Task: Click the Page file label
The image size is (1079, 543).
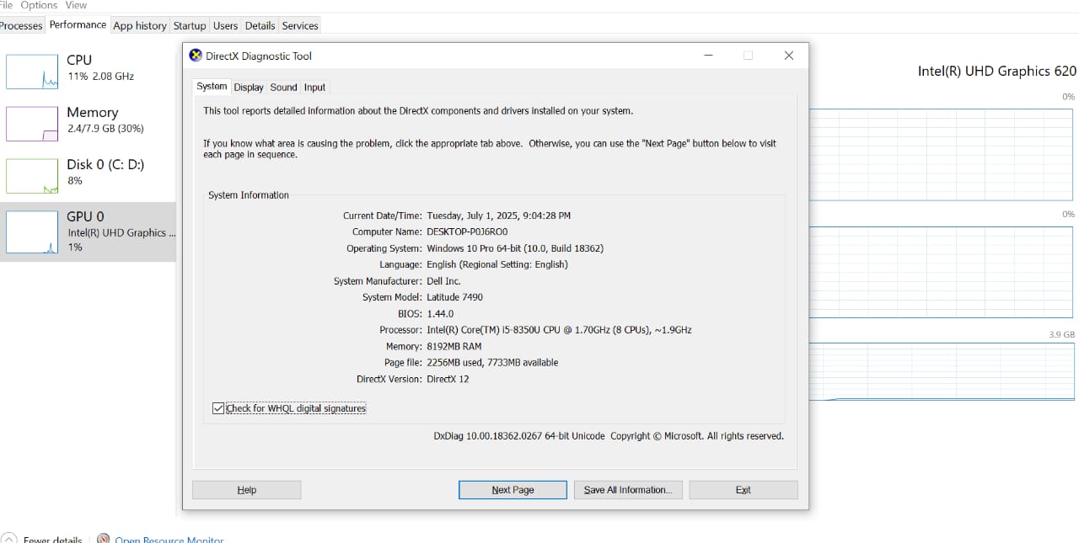Action: click(x=404, y=363)
